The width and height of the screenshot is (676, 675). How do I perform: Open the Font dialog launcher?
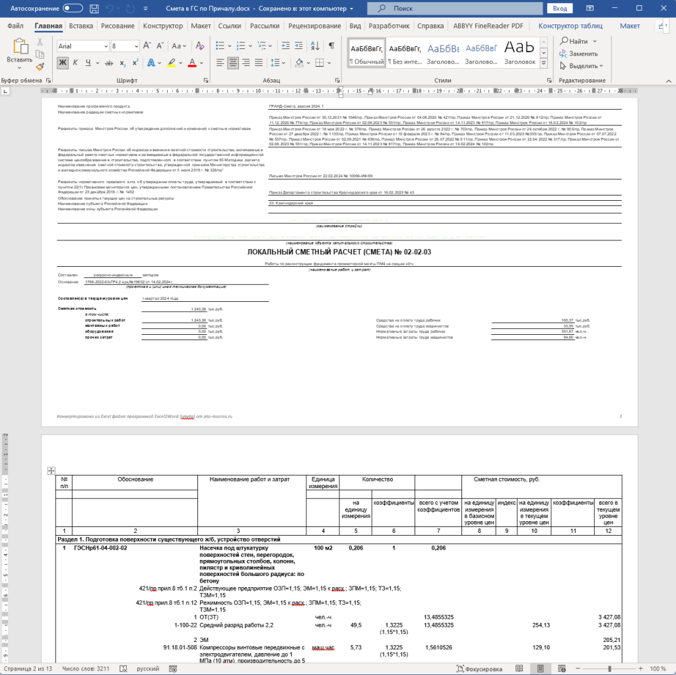point(206,80)
